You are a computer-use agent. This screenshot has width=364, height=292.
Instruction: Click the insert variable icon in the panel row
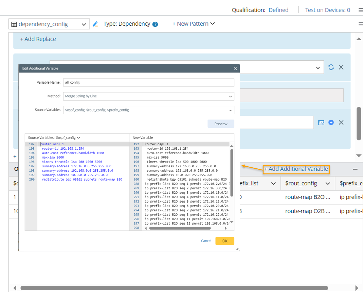321,122
